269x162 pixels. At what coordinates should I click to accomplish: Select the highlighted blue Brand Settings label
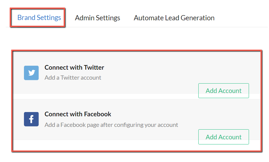tap(39, 18)
